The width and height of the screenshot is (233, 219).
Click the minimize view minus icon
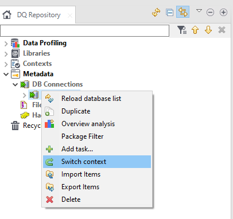click(210, 13)
